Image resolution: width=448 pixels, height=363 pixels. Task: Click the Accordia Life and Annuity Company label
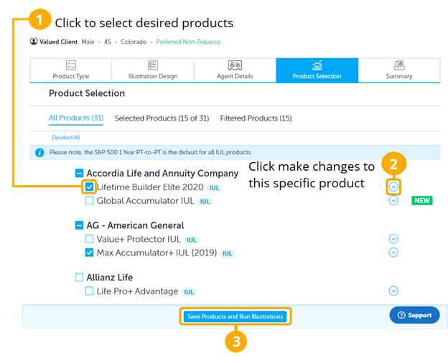click(162, 173)
